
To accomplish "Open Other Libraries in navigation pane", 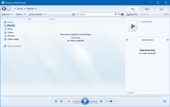I will coord(14,46).
